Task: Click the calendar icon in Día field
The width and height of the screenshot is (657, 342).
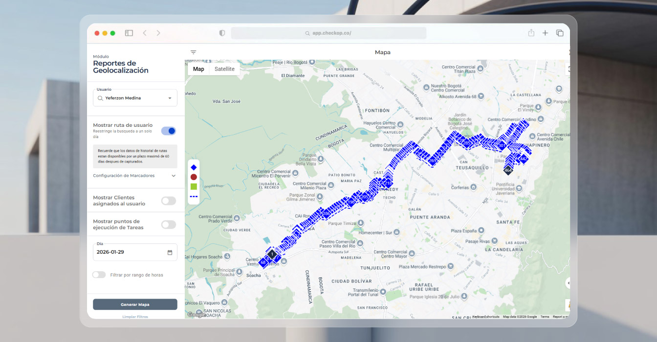Action: [170, 252]
